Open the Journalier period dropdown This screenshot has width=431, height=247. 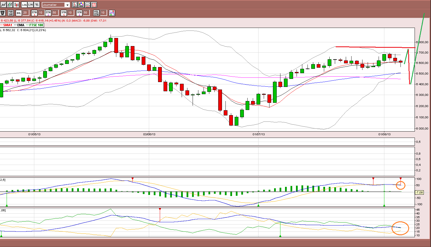tap(56, 5)
